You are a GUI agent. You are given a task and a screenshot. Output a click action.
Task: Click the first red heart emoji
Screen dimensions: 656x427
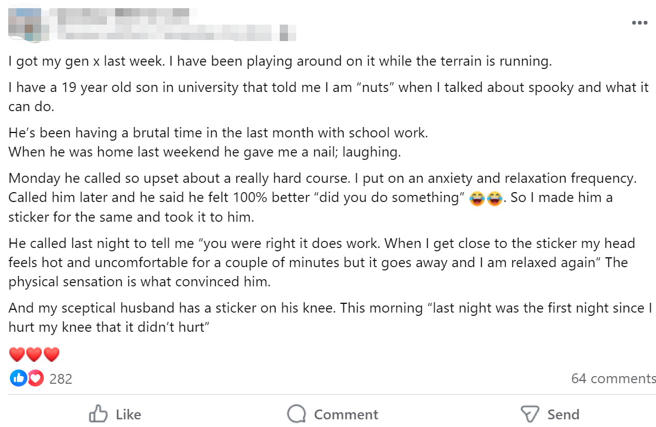[x=17, y=354]
